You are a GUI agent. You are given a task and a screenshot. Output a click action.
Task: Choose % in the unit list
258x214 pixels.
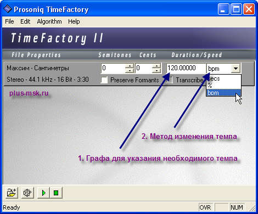click(x=223, y=86)
